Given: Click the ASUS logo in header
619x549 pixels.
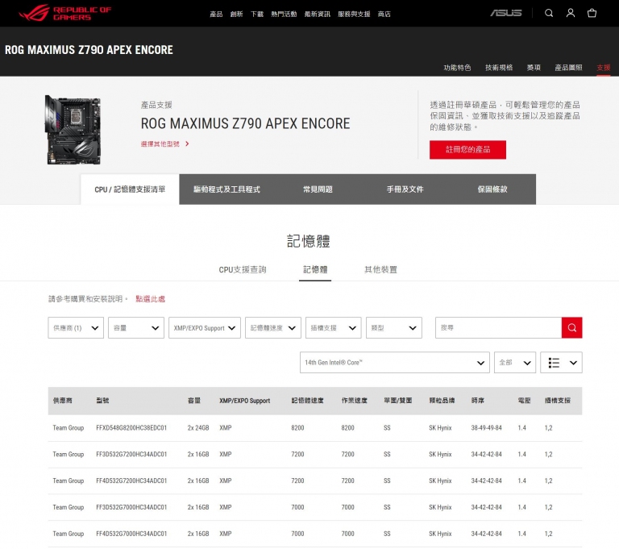Looking at the screenshot, I should coord(505,13).
